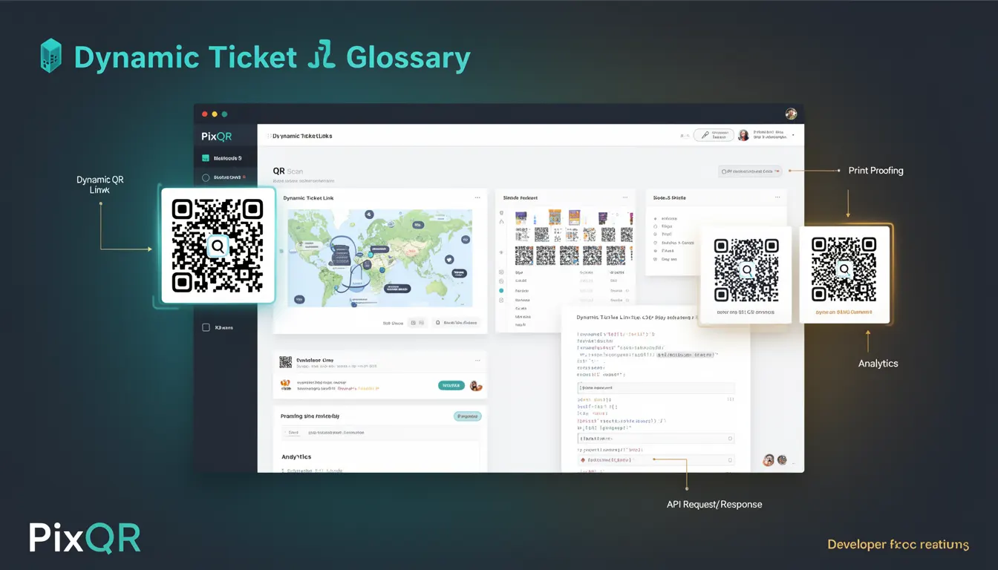Click the button with circle icon below the map

tap(457, 323)
